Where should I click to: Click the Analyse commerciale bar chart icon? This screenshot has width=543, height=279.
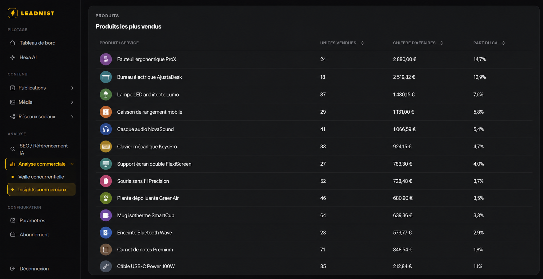click(x=13, y=164)
